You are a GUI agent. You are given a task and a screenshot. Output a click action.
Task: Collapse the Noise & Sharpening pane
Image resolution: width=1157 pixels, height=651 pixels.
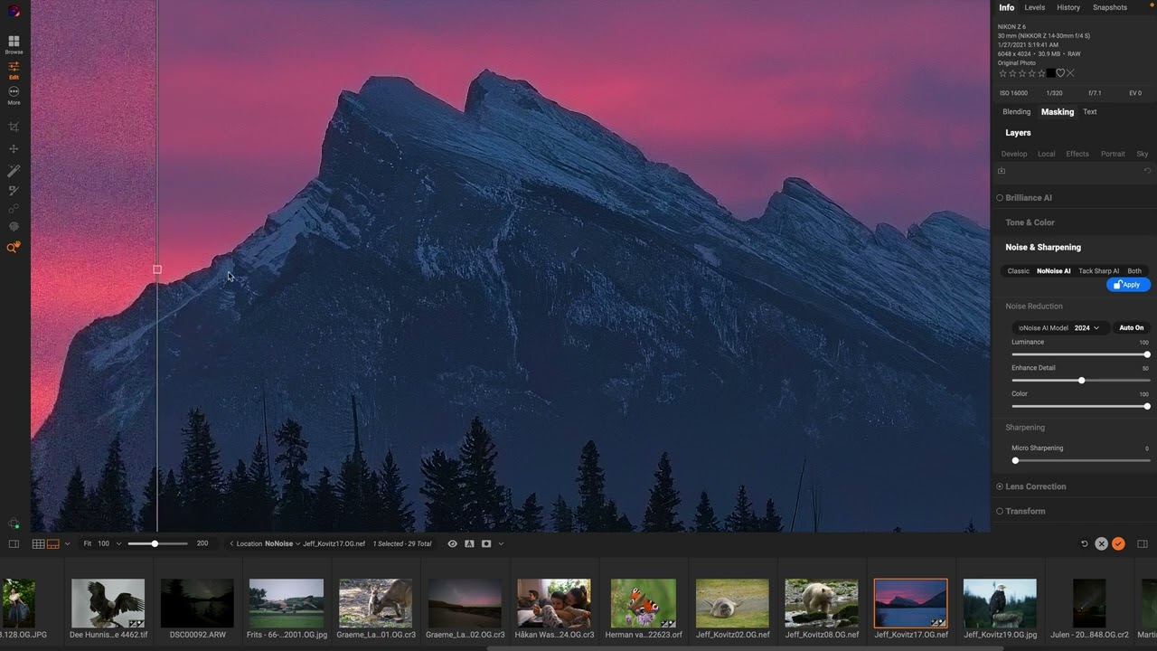(x=1043, y=247)
